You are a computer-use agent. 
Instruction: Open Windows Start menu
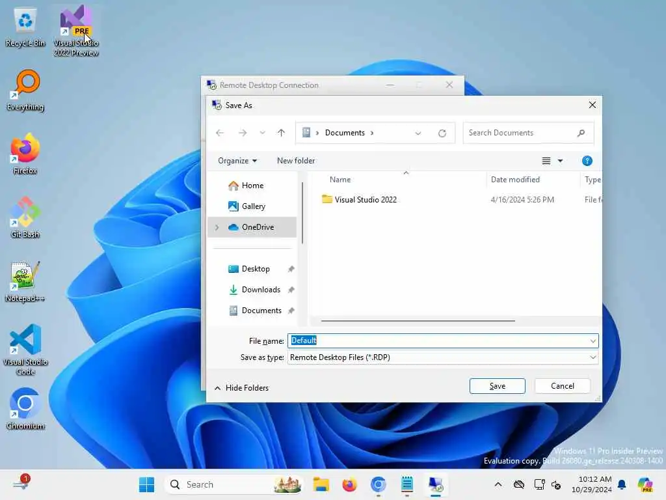click(146, 484)
